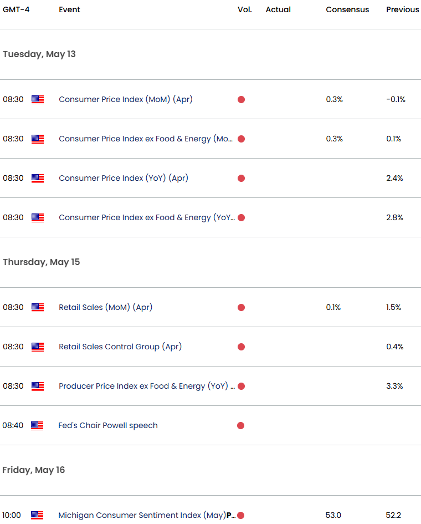The width and height of the screenshot is (421, 524).
Task: Open the Retail Sales Control Group (Apr) event
Action: (x=119, y=347)
